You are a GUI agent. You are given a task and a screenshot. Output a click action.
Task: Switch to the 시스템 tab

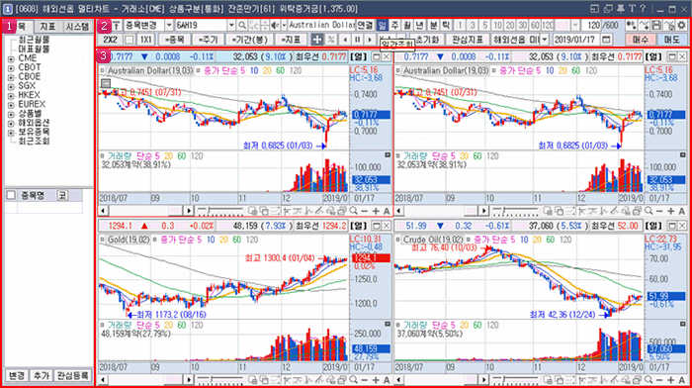click(77, 27)
